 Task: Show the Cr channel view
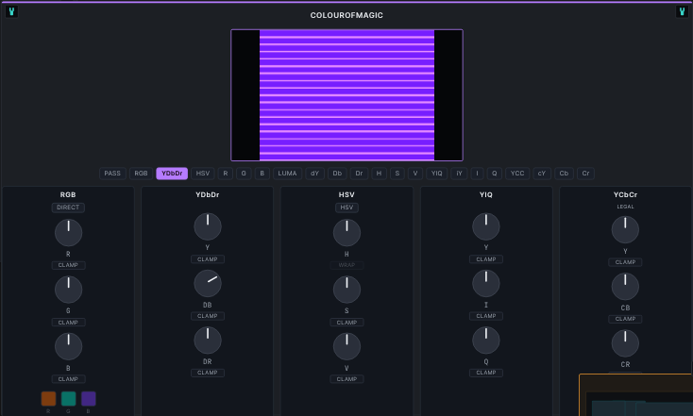coord(585,174)
